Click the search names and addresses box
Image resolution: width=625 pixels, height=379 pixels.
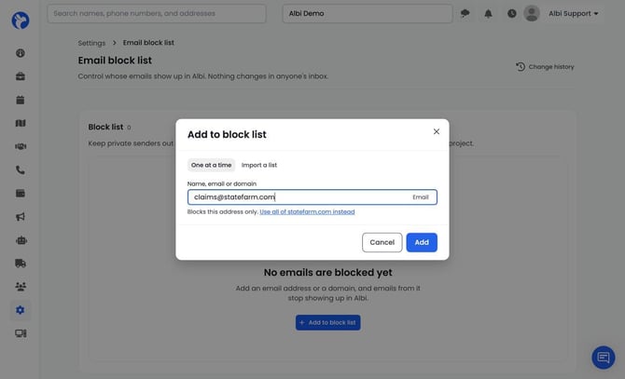pyautogui.click(x=157, y=14)
